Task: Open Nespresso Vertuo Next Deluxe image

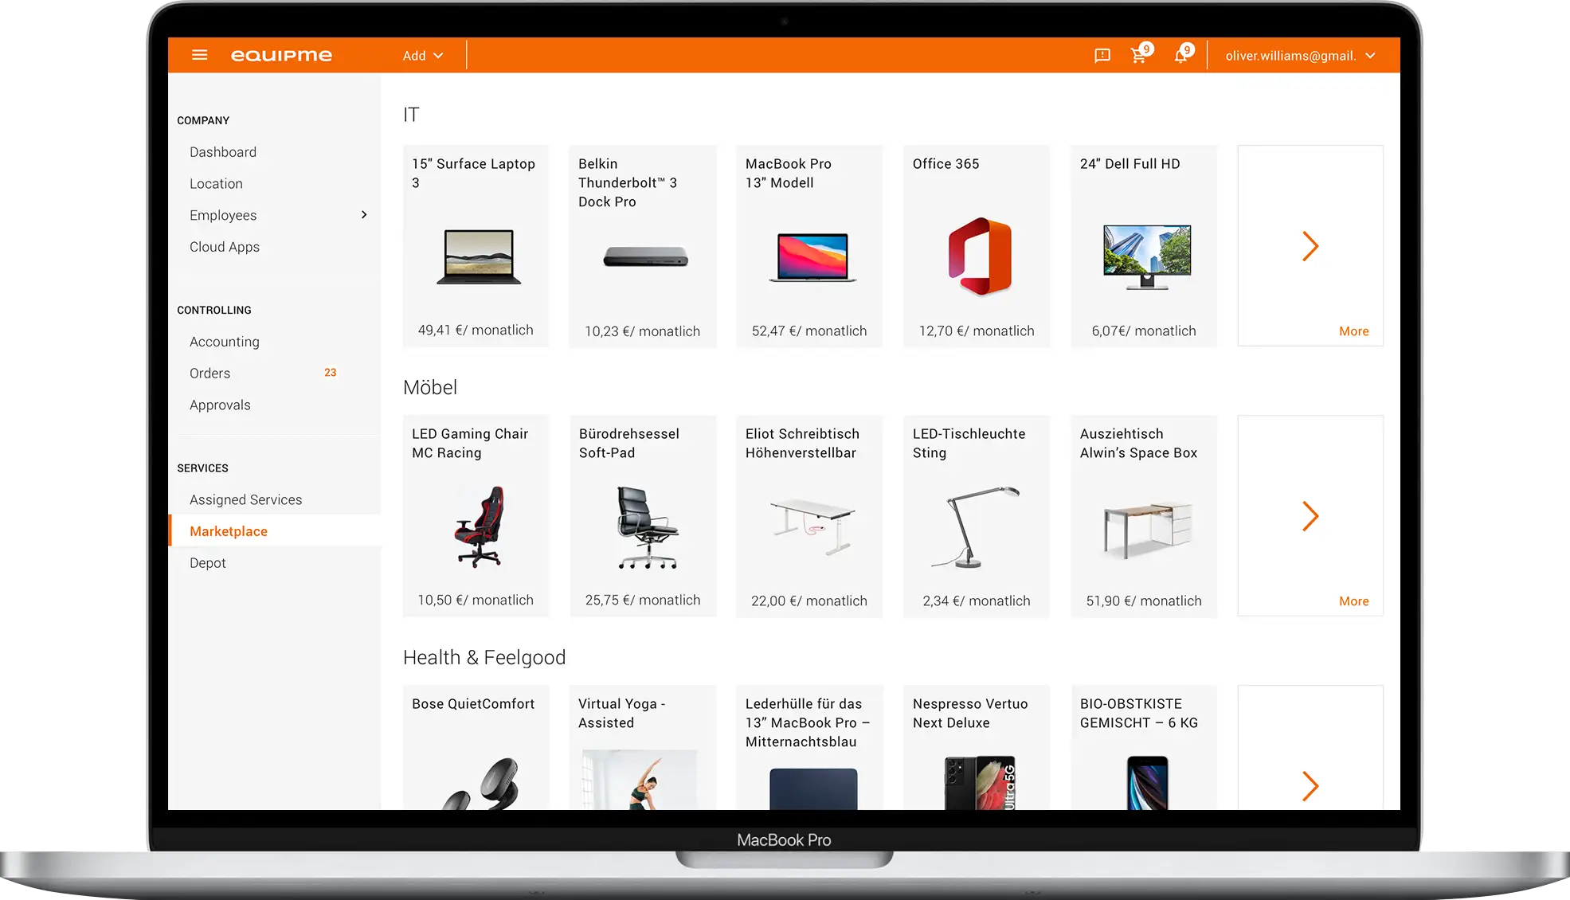Action: 980,783
